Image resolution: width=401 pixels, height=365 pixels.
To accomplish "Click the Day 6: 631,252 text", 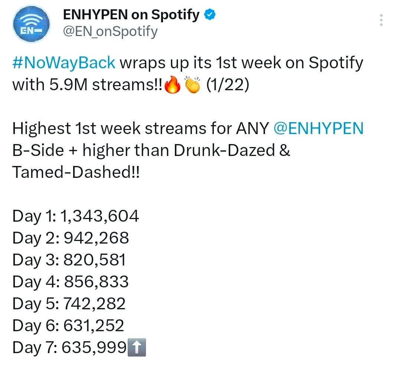I will click(68, 326).
